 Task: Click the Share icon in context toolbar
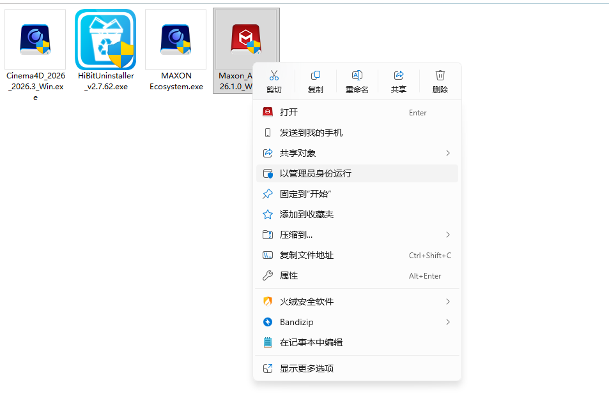pyautogui.click(x=399, y=75)
